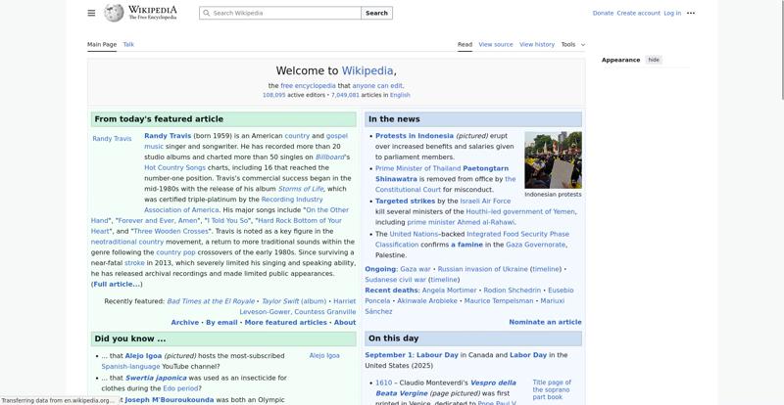Open the Wikipedia link in welcome heading
Screen dimensions: 784x405
(367, 70)
